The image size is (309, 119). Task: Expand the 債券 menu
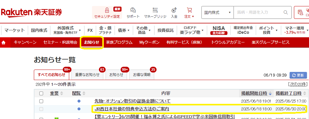[x=124, y=30]
